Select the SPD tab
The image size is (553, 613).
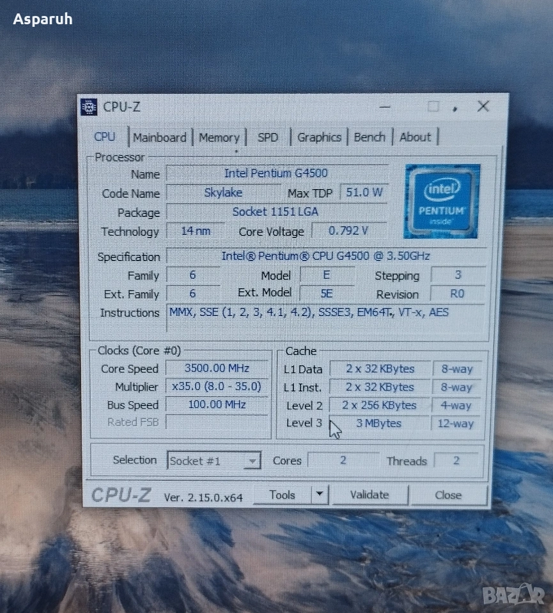click(268, 137)
